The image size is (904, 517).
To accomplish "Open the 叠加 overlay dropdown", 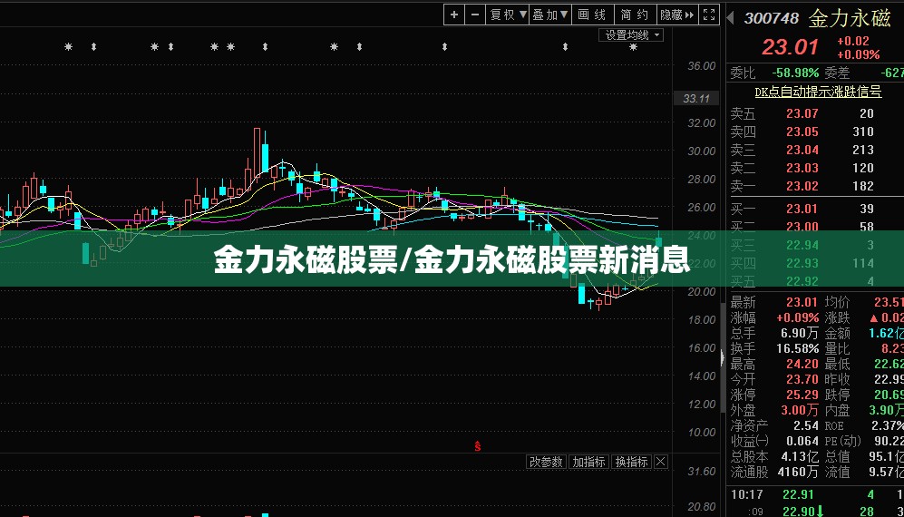I will [x=550, y=15].
